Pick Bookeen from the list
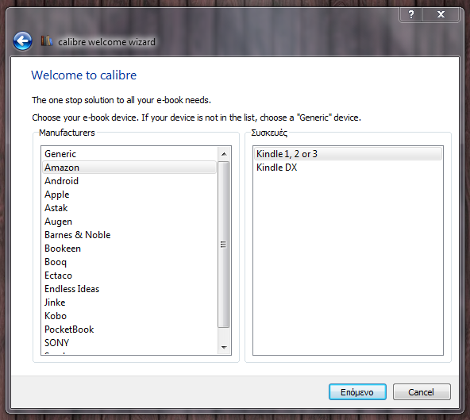 (x=129, y=249)
